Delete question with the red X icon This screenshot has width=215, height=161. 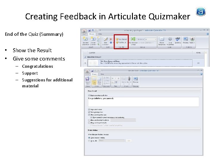pyautogui.click(x=111, y=39)
